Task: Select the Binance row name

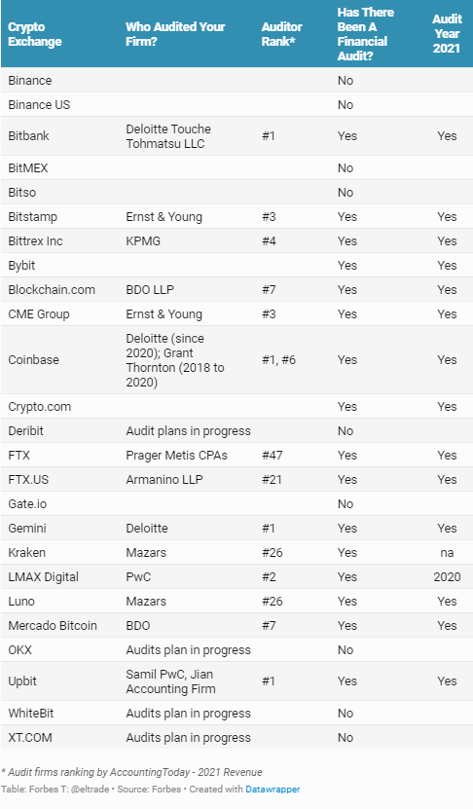Action: (x=30, y=81)
